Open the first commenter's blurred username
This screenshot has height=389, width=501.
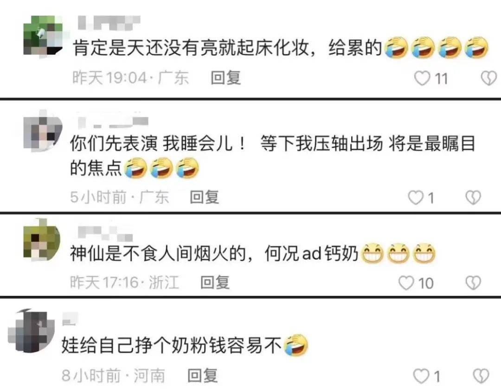(109, 23)
